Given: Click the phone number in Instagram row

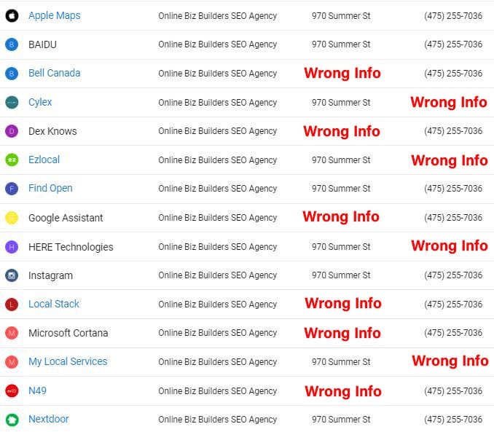Looking at the screenshot, I should coord(452,275).
